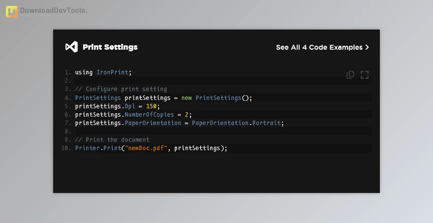Click the "newDoc.pdf" string literal
Image resolution: width=433 pixels, height=223 pixels.
pyautogui.click(x=146, y=148)
